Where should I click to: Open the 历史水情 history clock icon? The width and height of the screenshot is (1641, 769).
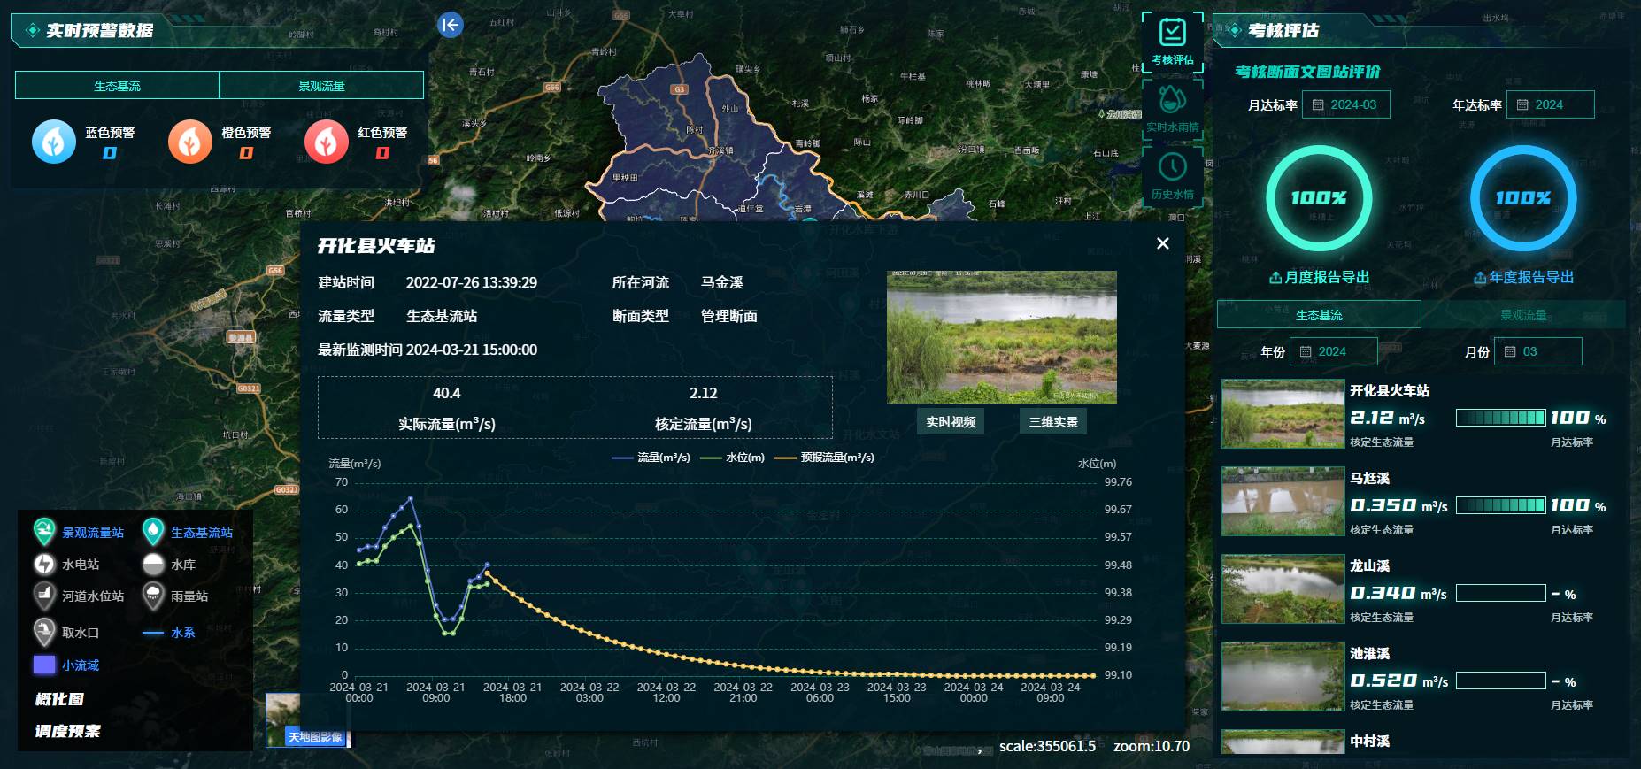(1172, 175)
